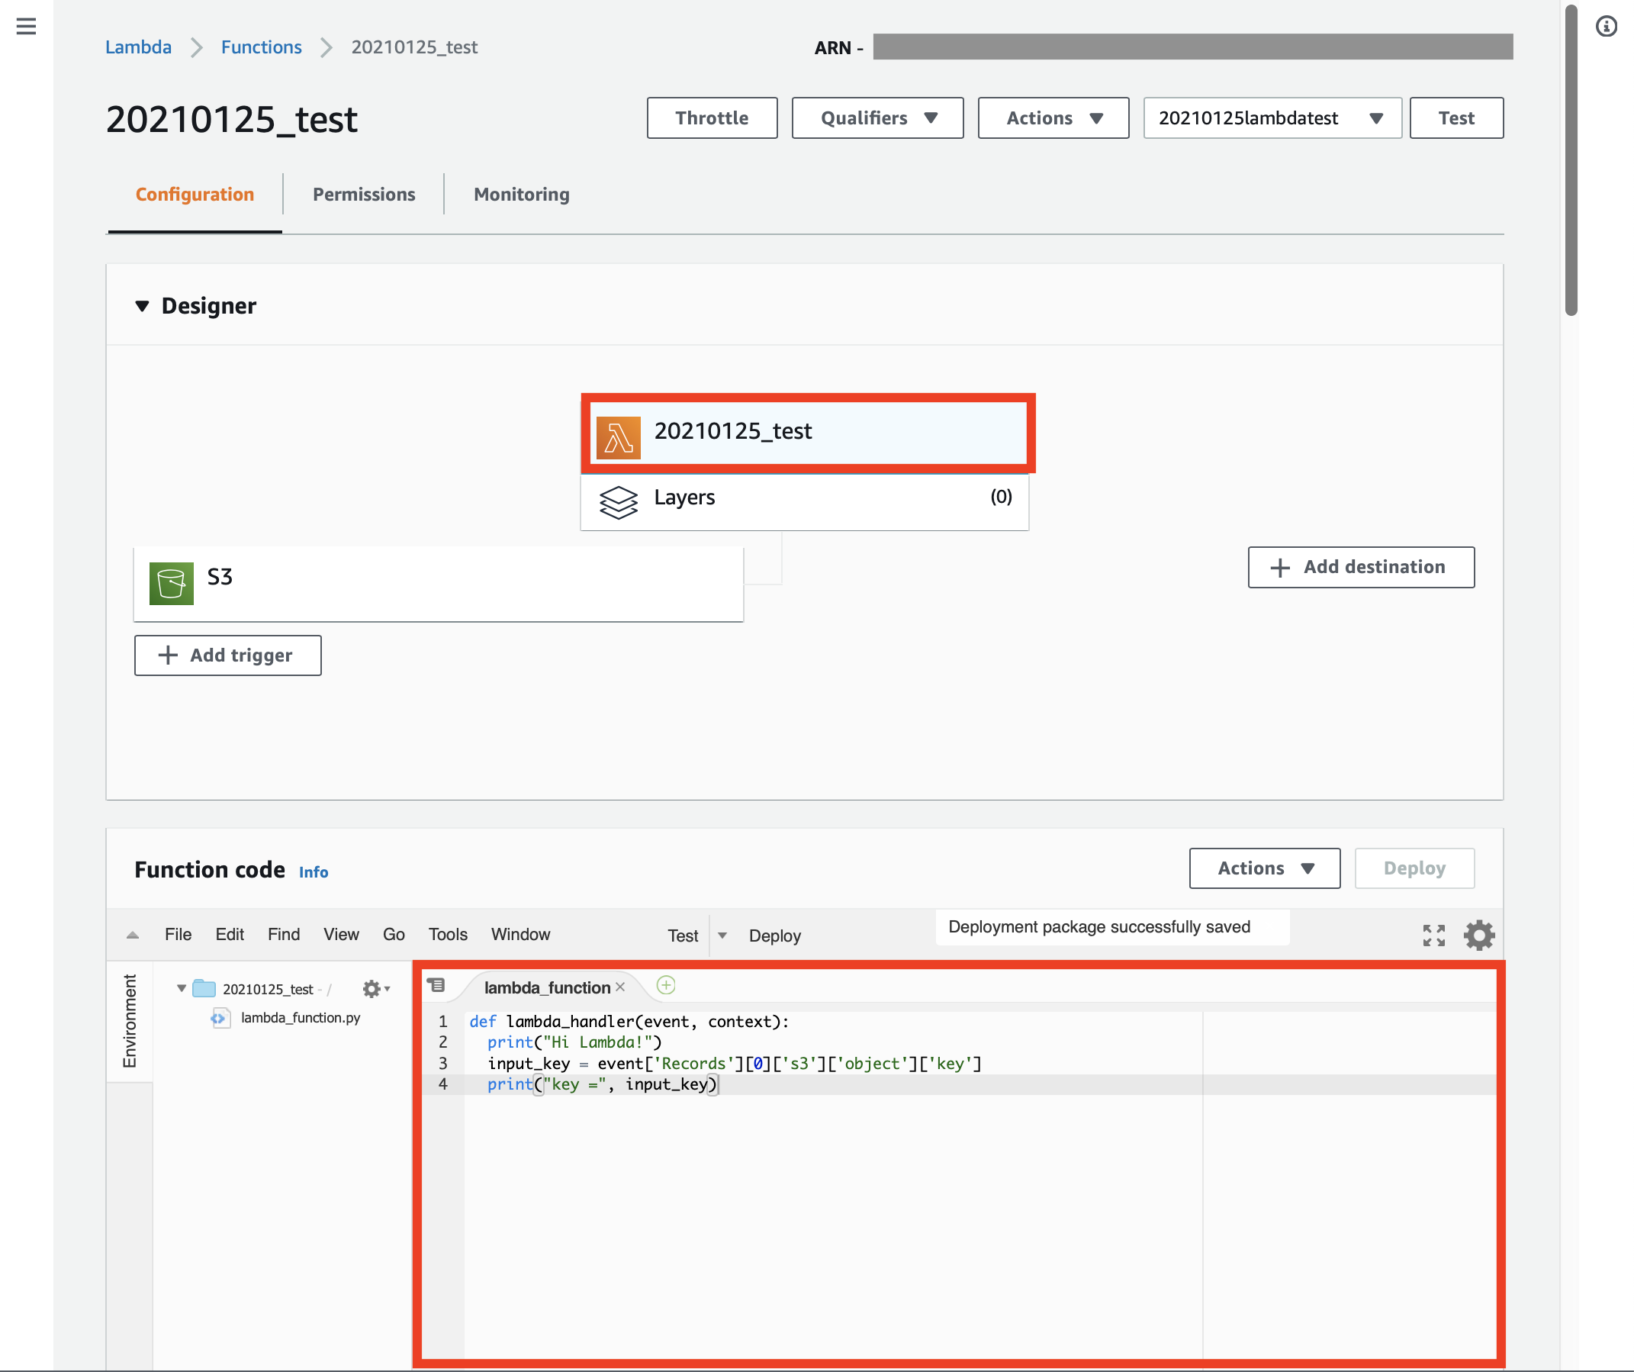1634x1372 pixels.
Task: Collapse the Designer section
Action: (x=142, y=306)
